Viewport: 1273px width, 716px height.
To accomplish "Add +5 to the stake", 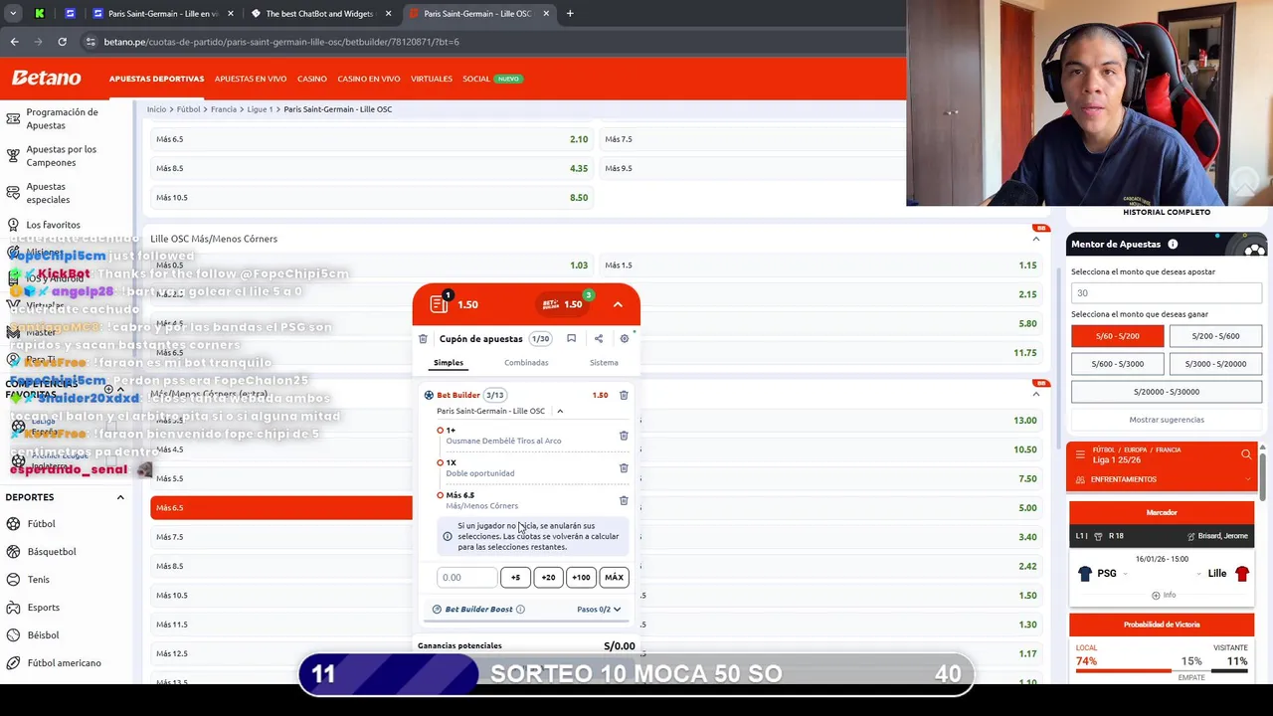I will point(515,577).
